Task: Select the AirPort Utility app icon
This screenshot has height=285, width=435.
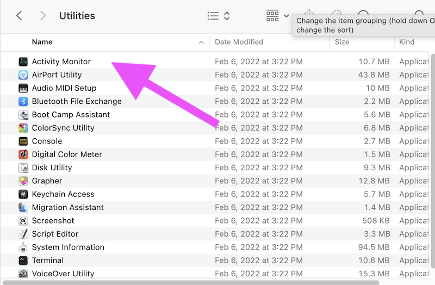Action: coord(23,75)
